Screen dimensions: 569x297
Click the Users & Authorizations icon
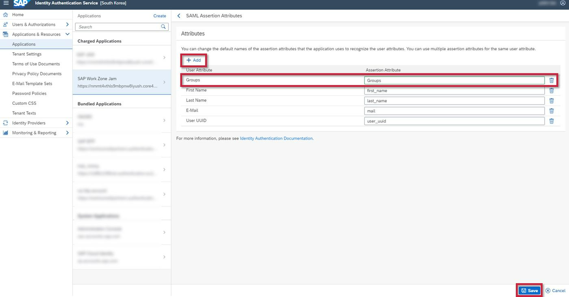coord(6,24)
